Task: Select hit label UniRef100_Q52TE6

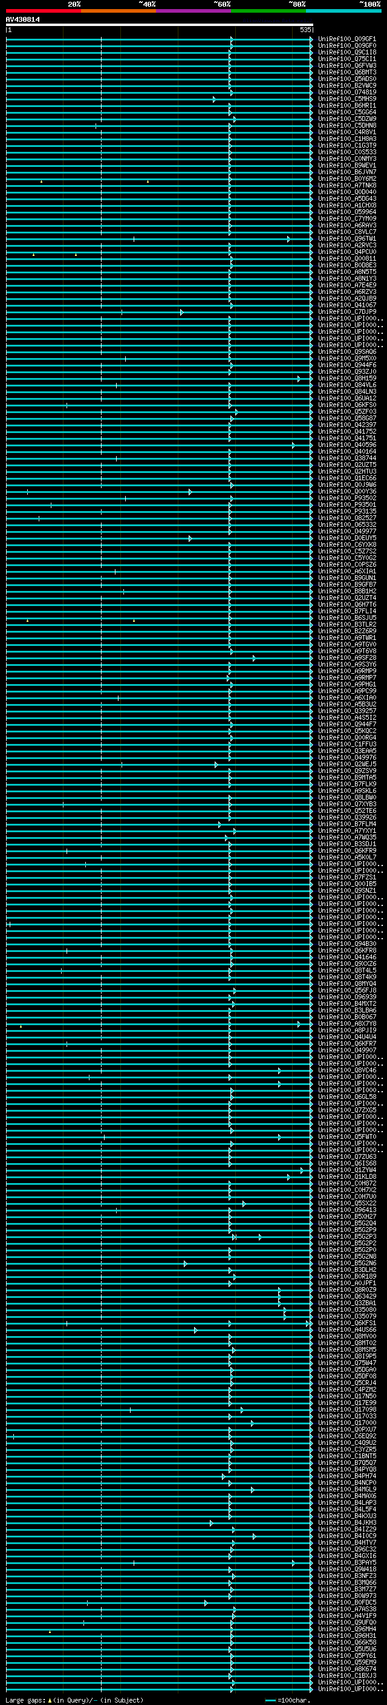Action: tap(347, 811)
